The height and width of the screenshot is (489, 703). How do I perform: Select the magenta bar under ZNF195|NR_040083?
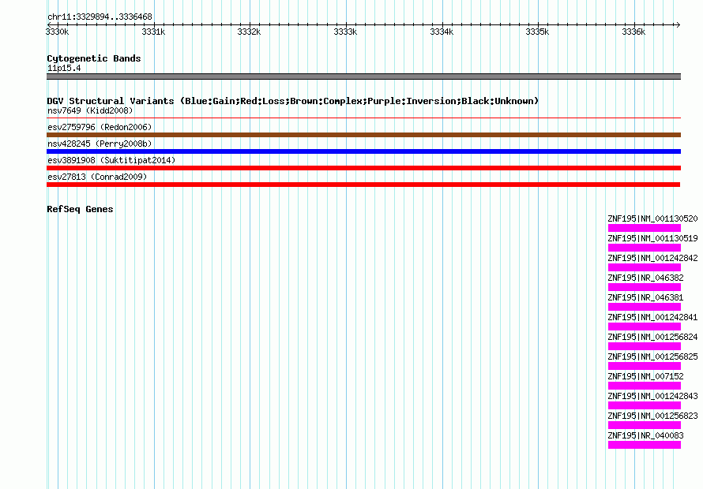pos(645,445)
